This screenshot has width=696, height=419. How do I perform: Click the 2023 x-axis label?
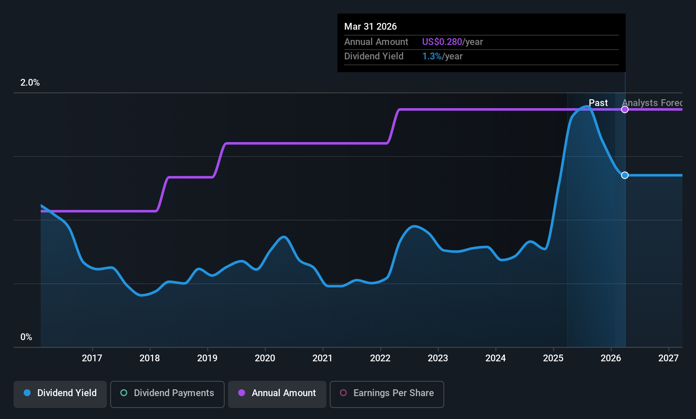point(438,358)
